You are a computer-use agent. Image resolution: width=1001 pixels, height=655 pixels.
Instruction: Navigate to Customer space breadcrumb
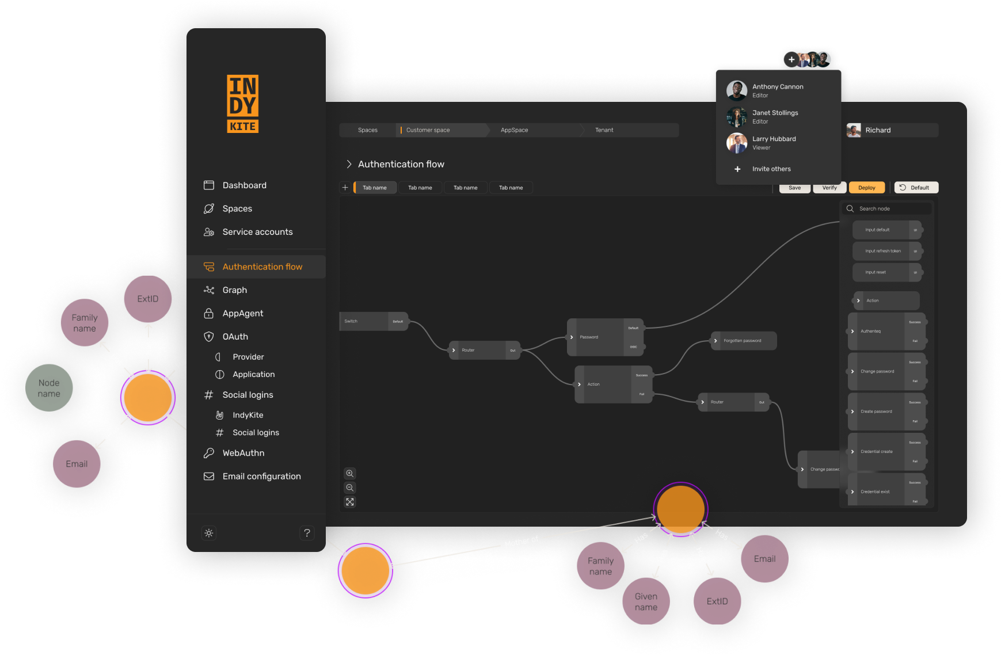428,130
